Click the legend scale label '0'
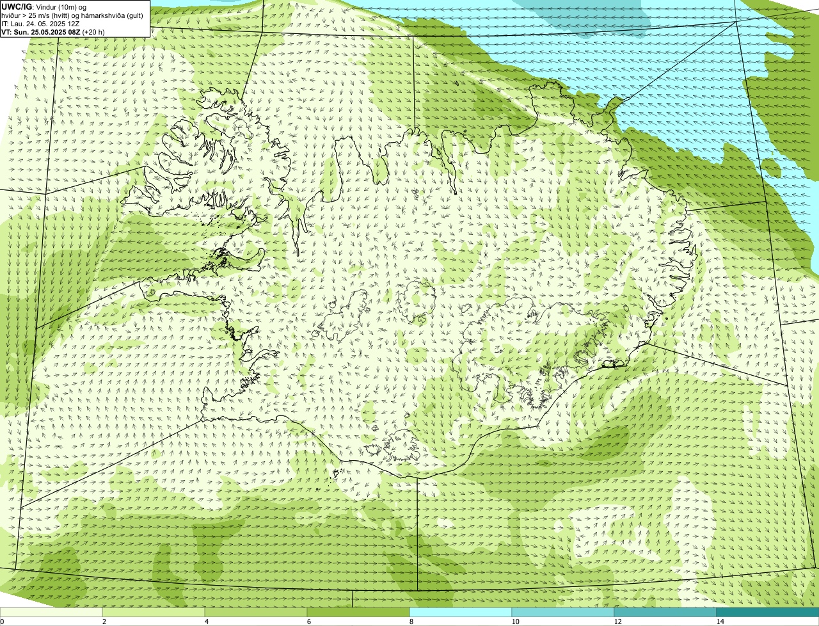Viewport: 819px width, 626px height. tap(2, 622)
